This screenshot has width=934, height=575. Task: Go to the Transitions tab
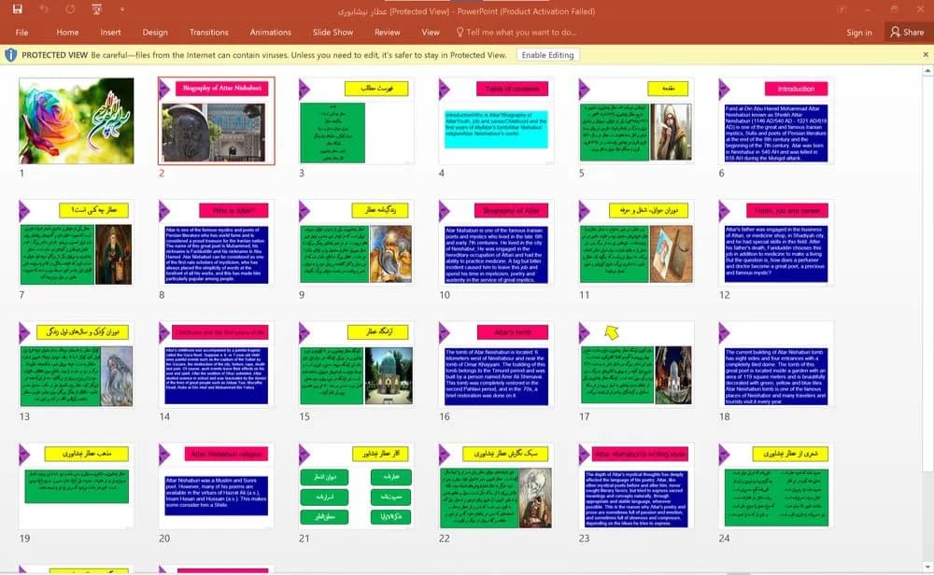click(209, 32)
